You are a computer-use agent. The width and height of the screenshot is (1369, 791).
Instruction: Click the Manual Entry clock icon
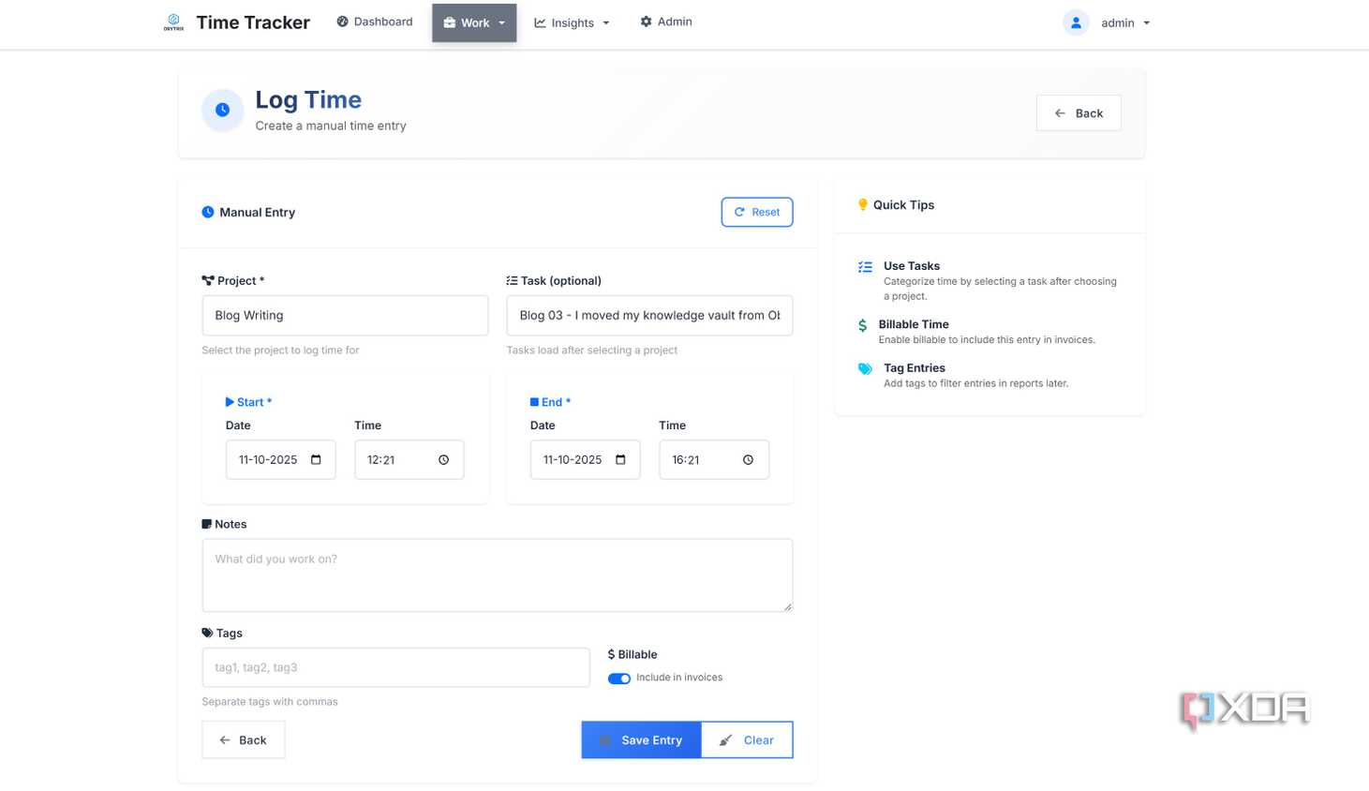pyautogui.click(x=208, y=212)
